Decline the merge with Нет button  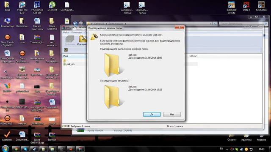[172, 114]
